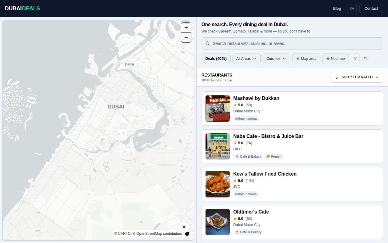Click the International tag on Mashawi by Dukkan
388x243 pixels.
[x=246, y=119]
